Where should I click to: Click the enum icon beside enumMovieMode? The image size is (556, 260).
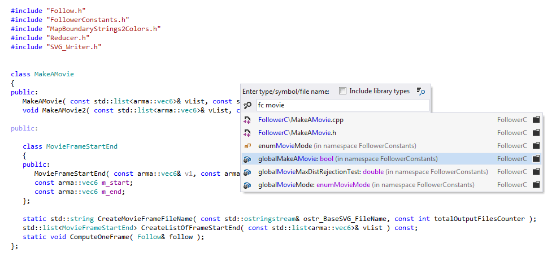[247, 146]
